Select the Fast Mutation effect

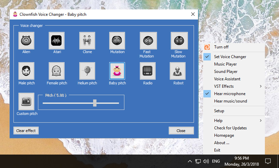[148, 41]
